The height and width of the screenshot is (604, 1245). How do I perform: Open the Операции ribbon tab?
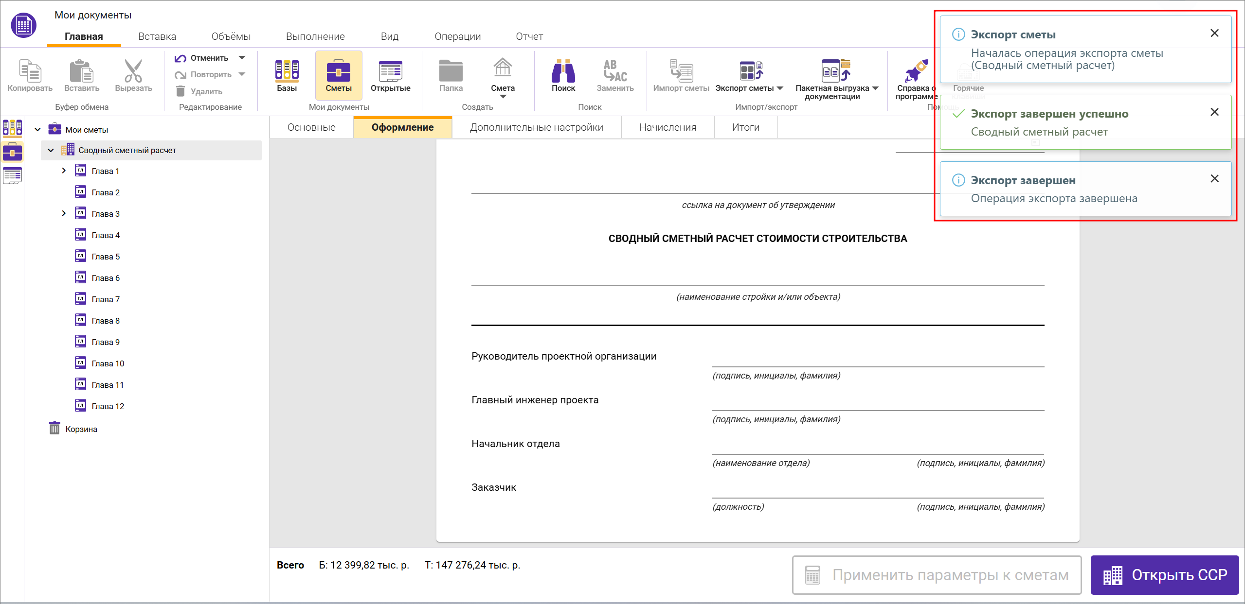pos(457,36)
